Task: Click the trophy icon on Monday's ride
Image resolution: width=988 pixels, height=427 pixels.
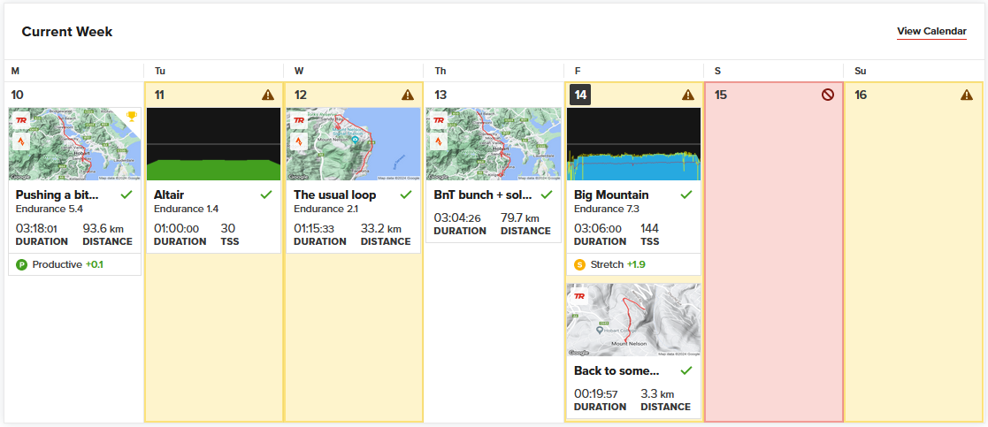Action: 132,116
